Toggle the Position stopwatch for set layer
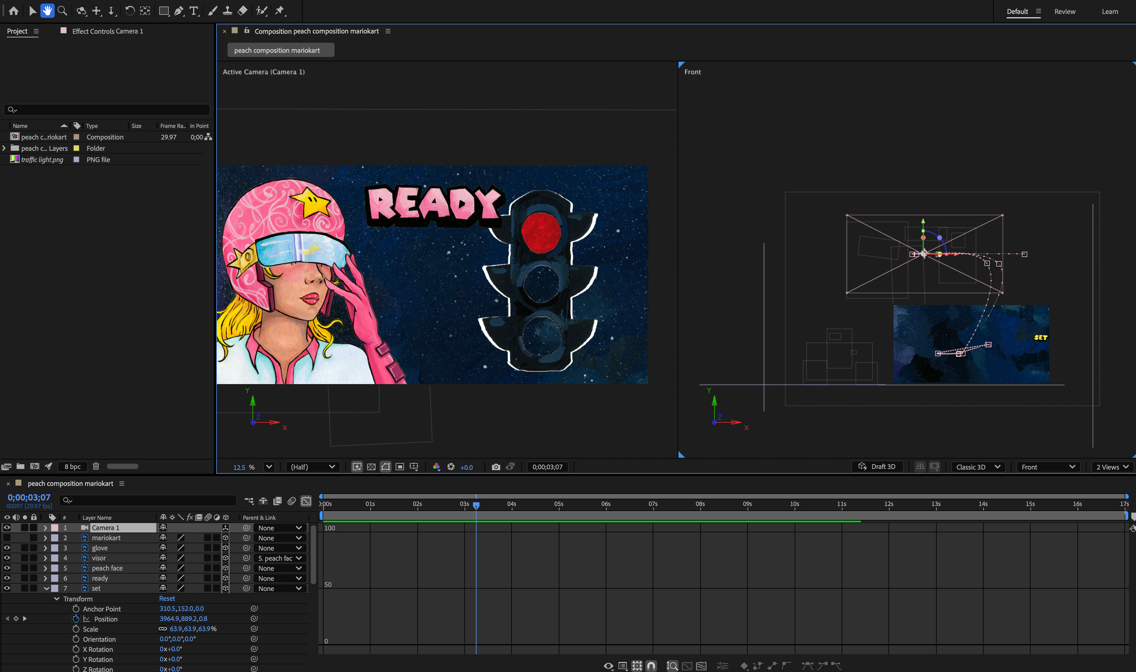The width and height of the screenshot is (1136, 672). pyautogui.click(x=76, y=619)
